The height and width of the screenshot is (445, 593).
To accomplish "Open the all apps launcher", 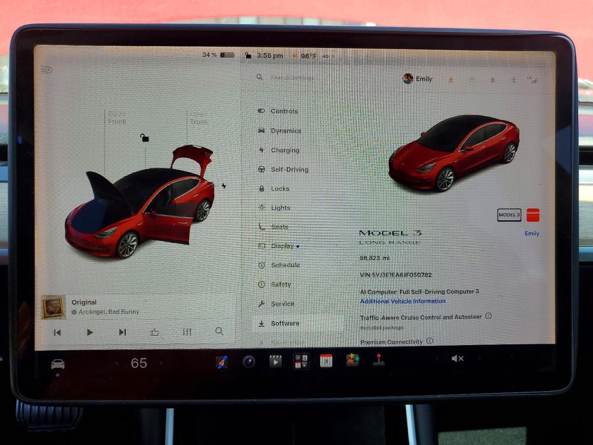I will 301,361.
